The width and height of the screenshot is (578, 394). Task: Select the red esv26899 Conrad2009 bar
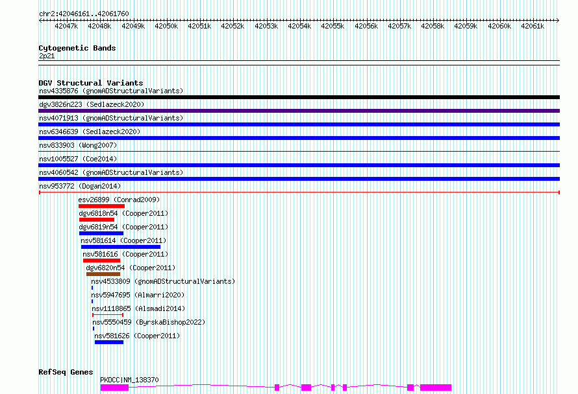(101, 206)
